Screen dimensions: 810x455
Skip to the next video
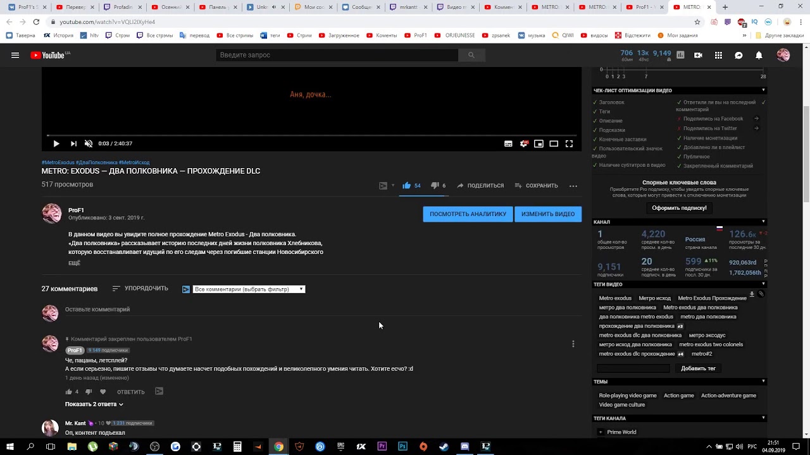73,143
